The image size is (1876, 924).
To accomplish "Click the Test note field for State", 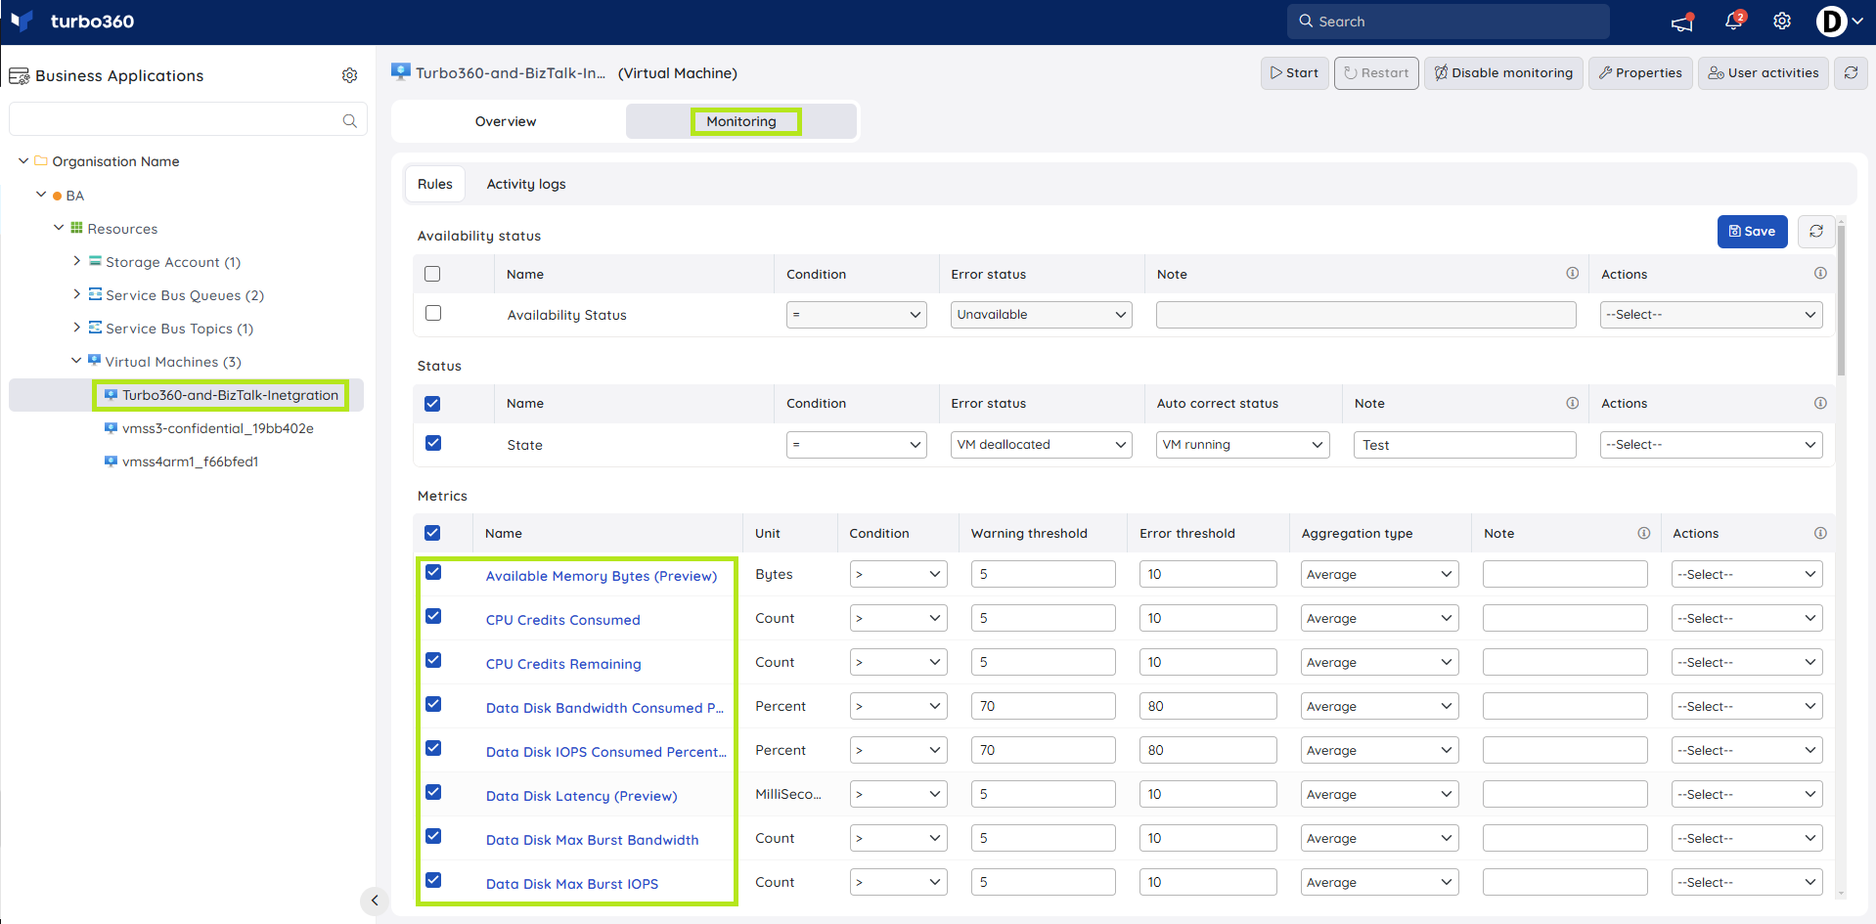I will point(1464,445).
